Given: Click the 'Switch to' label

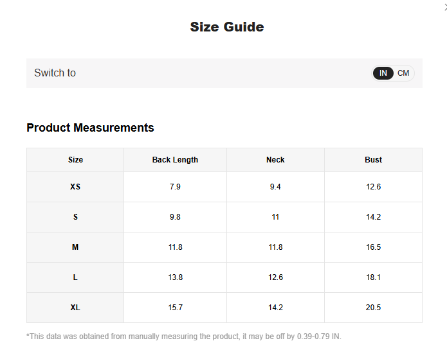Looking at the screenshot, I should pyautogui.click(x=55, y=73).
